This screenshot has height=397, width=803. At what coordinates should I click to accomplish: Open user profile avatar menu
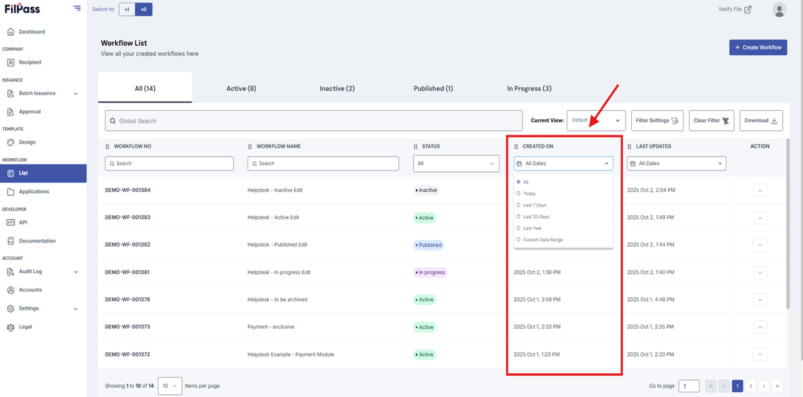tap(779, 9)
